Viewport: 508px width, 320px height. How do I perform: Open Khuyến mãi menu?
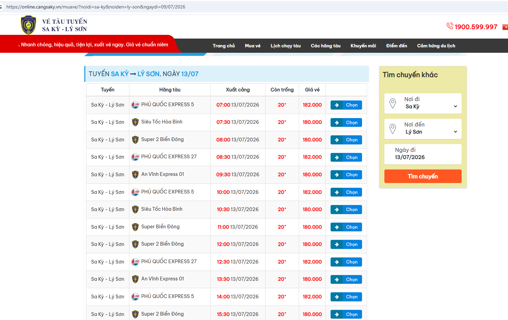(x=363, y=46)
